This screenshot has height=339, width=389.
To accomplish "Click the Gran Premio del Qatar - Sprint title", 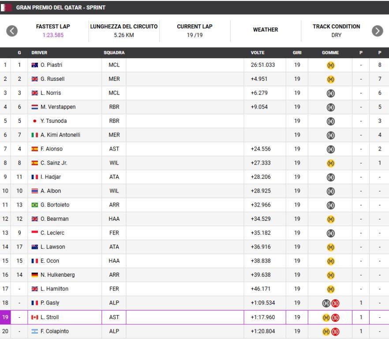I will tap(61, 8).
